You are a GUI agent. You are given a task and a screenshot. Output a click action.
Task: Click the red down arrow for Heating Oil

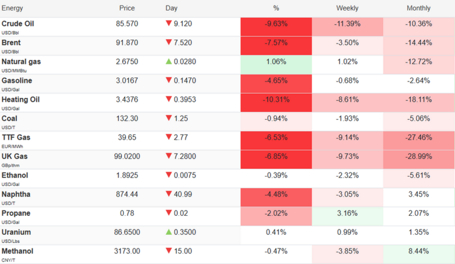click(x=168, y=99)
